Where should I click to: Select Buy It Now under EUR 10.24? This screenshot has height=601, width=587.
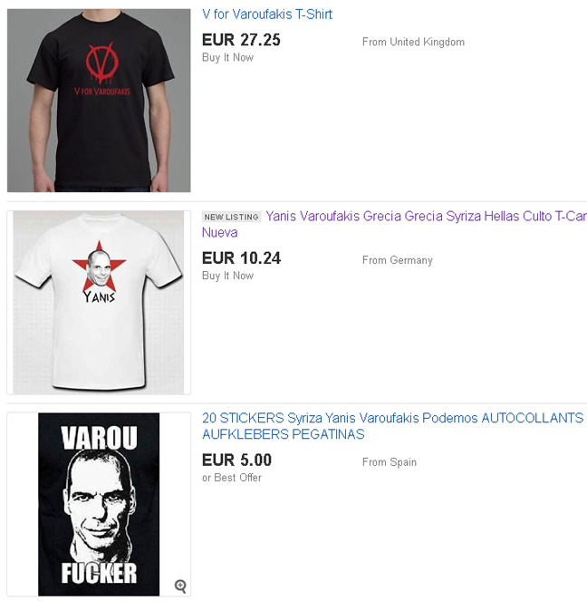click(228, 276)
